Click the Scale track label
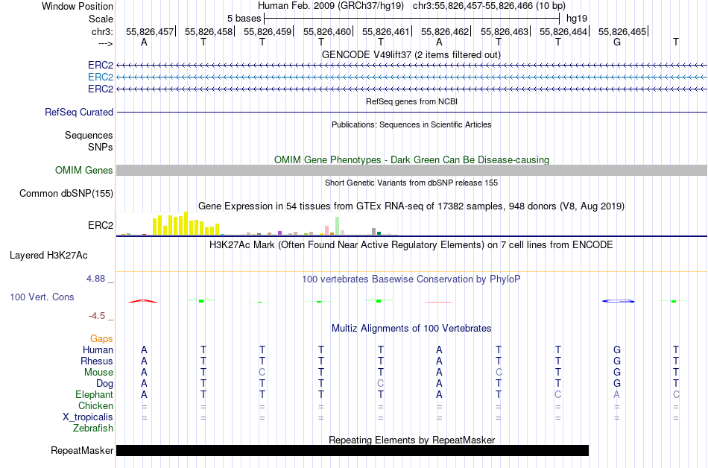The image size is (708, 468). tap(101, 19)
